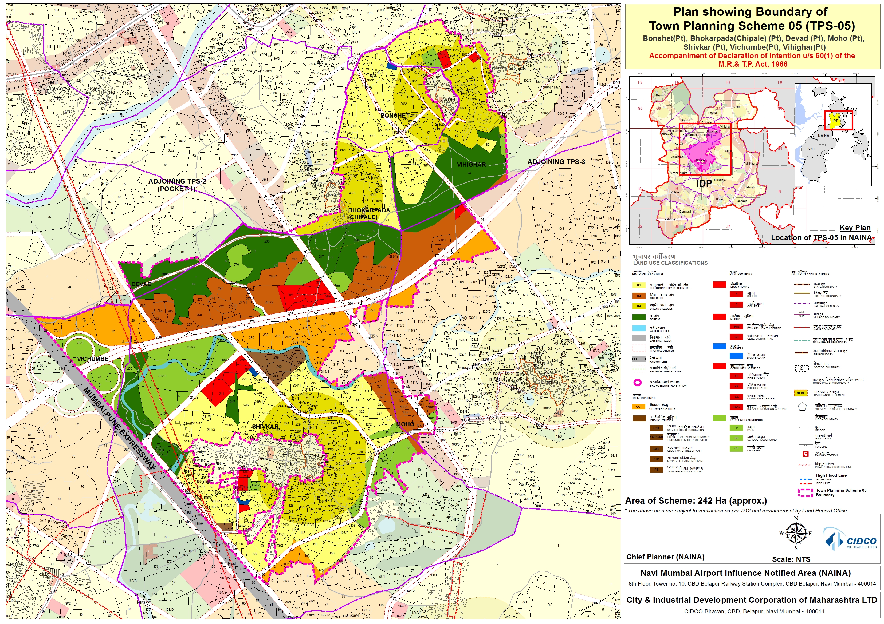Click the CIDCO logo
The image size is (884, 624).
point(850,539)
